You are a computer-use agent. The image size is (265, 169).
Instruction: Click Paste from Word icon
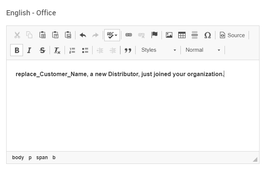68,35
